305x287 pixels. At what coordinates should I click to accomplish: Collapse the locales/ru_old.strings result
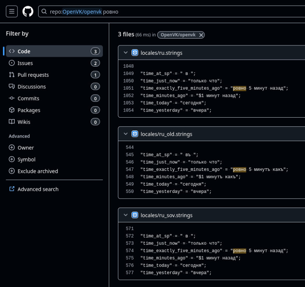125,134
